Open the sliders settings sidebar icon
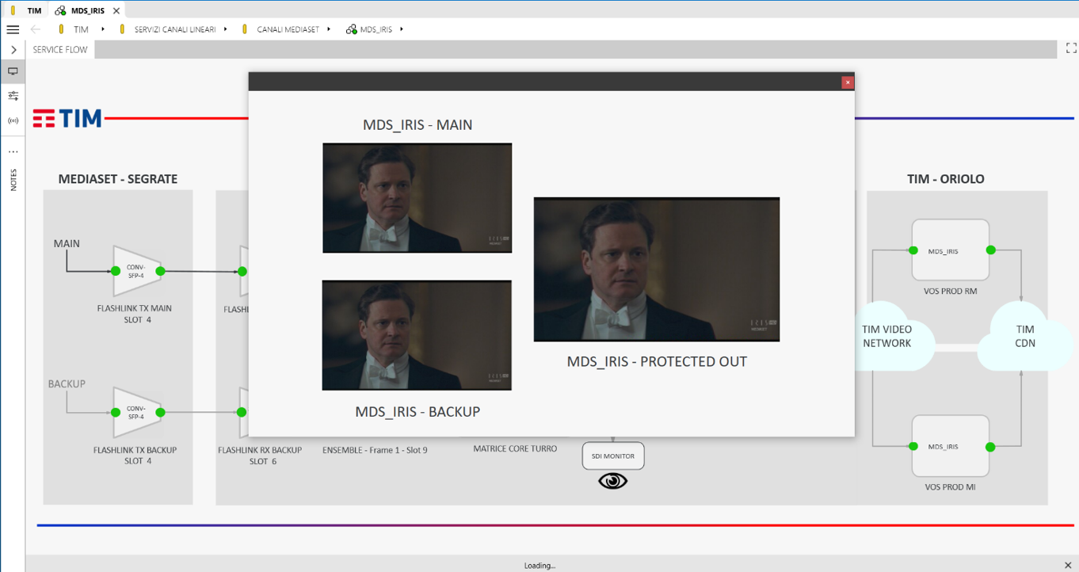1079x572 pixels. click(x=13, y=96)
